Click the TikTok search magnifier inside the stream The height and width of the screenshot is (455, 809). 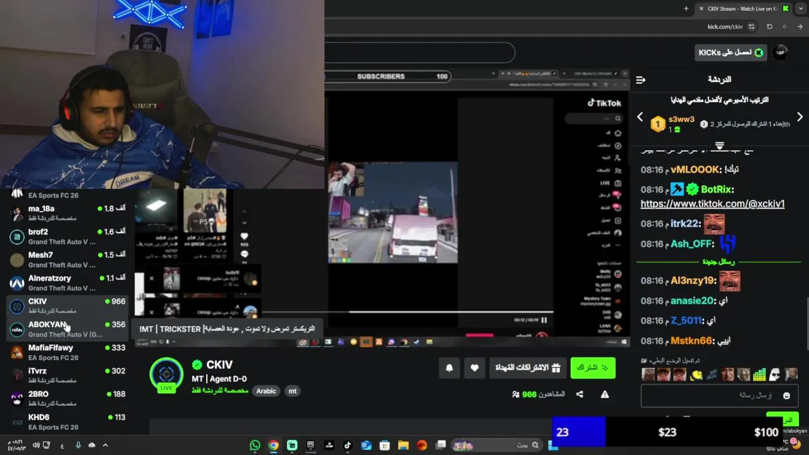pos(617,118)
